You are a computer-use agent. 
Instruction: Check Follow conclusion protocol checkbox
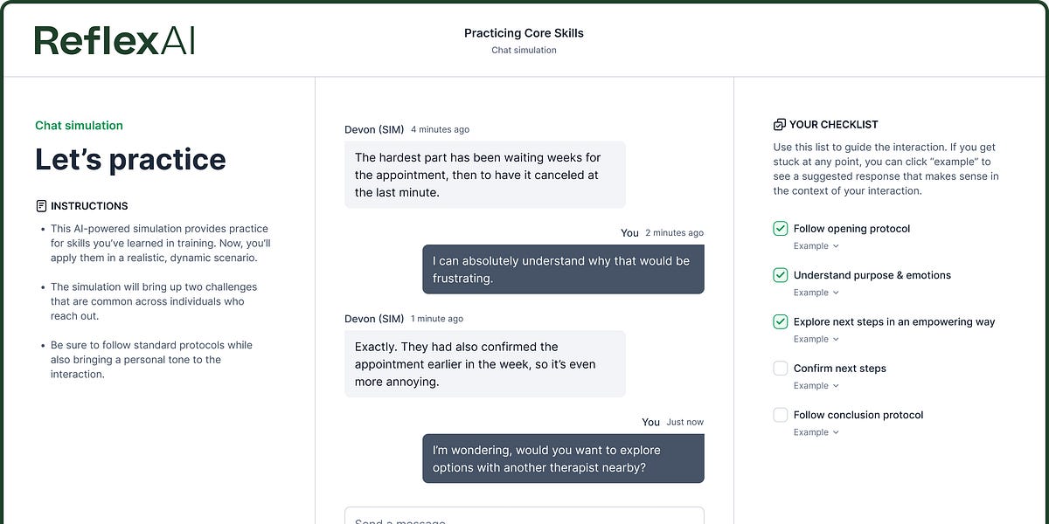pos(781,415)
